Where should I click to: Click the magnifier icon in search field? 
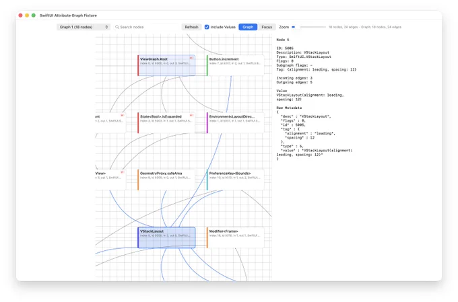pos(117,27)
